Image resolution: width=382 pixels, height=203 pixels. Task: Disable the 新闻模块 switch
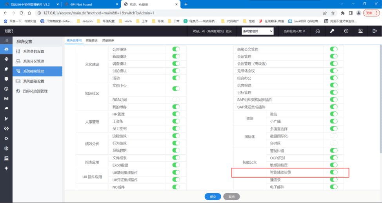pyautogui.click(x=176, y=56)
